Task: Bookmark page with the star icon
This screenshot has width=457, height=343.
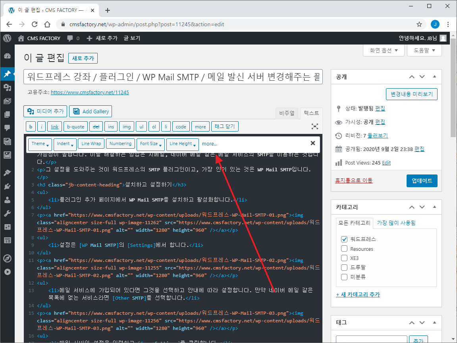Action: pos(419,24)
